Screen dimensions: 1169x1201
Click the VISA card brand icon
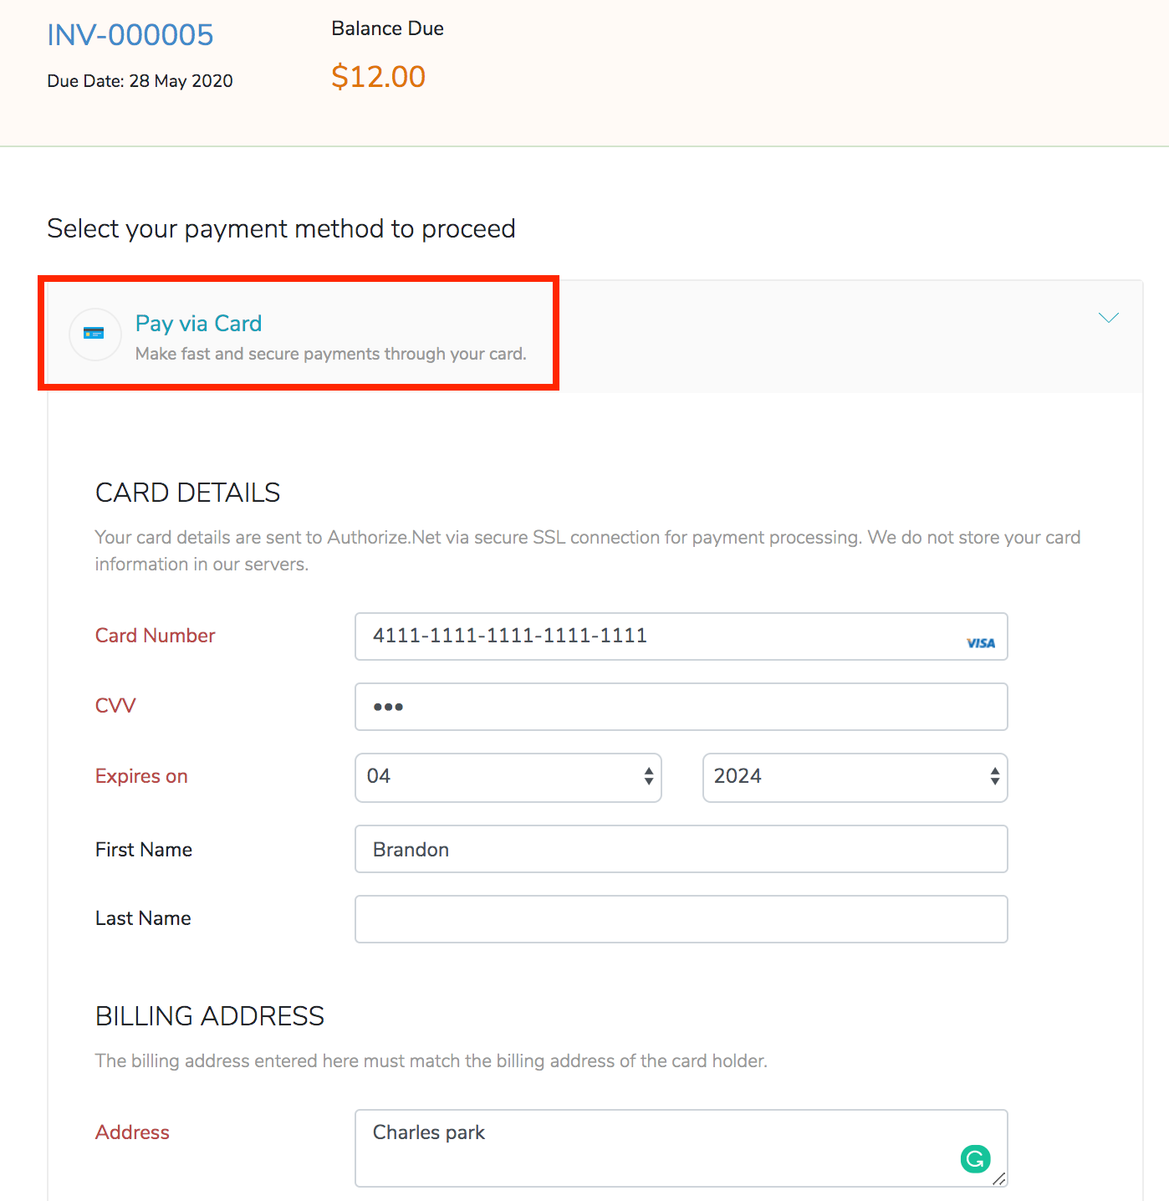pyautogui.click(x=980, y=642)
